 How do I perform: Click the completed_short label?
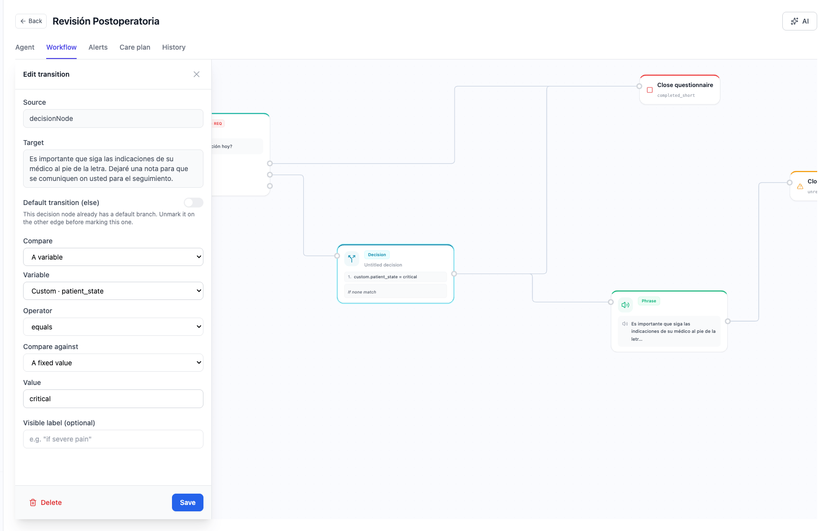(676, 95)
